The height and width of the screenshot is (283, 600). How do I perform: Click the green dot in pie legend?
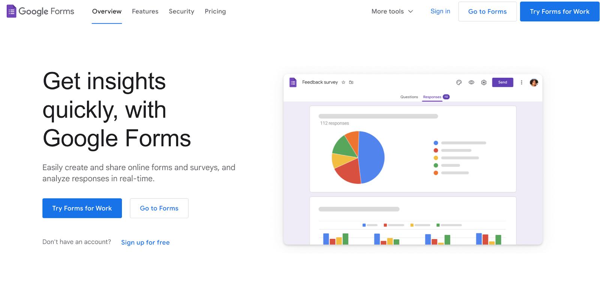click(436, 165)
